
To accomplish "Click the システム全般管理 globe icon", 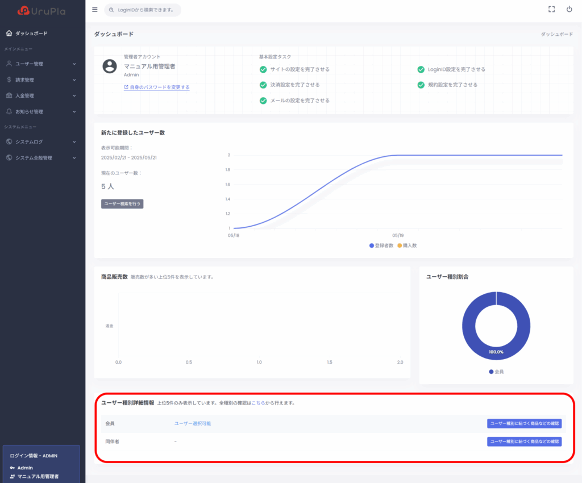I will click(9, 157).
